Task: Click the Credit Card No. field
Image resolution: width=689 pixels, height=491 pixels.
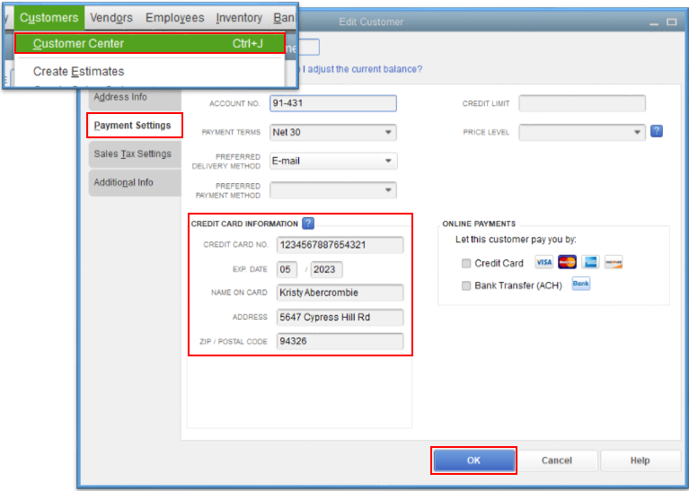Action: point(340,245)
